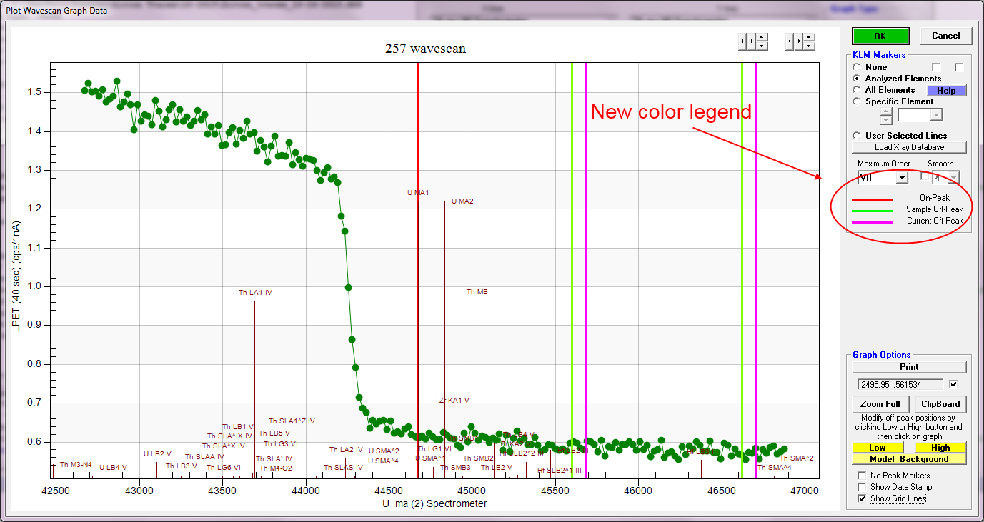Click left arrow in the first graph scroll group

pyautogui.click(x=742, y=41)
